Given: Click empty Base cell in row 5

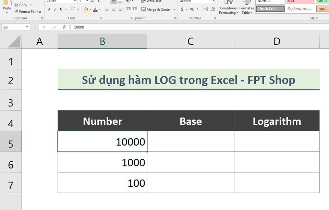Looking at the screenshot, I should point(191,141).
